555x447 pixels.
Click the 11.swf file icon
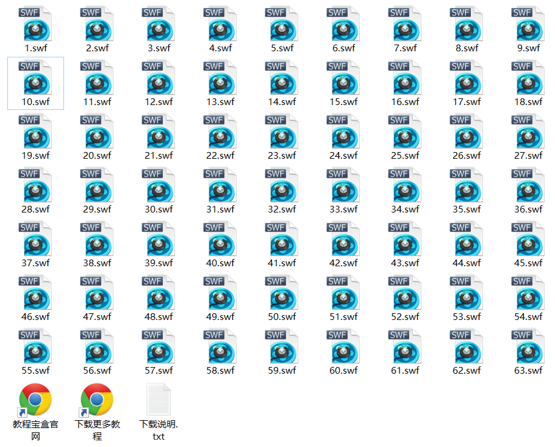[97, 78]
